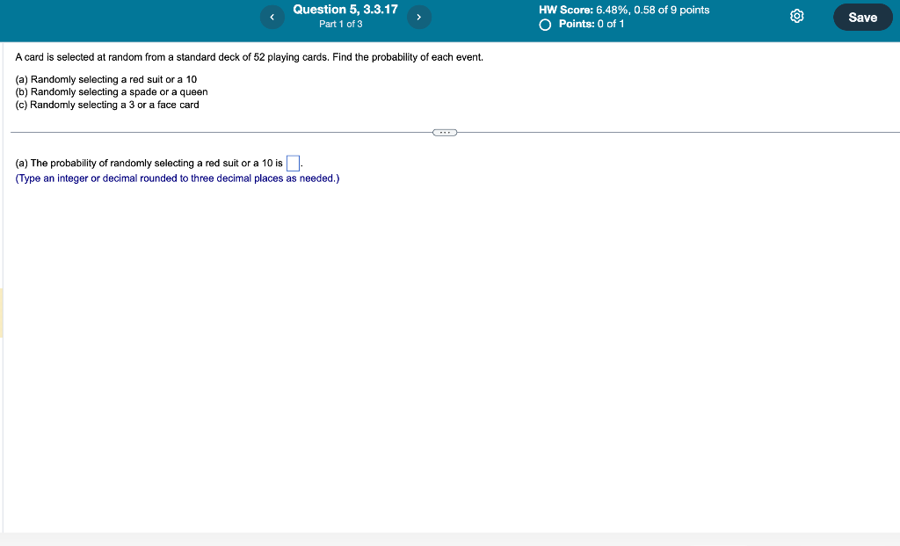Go to the next question arrow
Screen dimensions: 900x546
[419, 18]
